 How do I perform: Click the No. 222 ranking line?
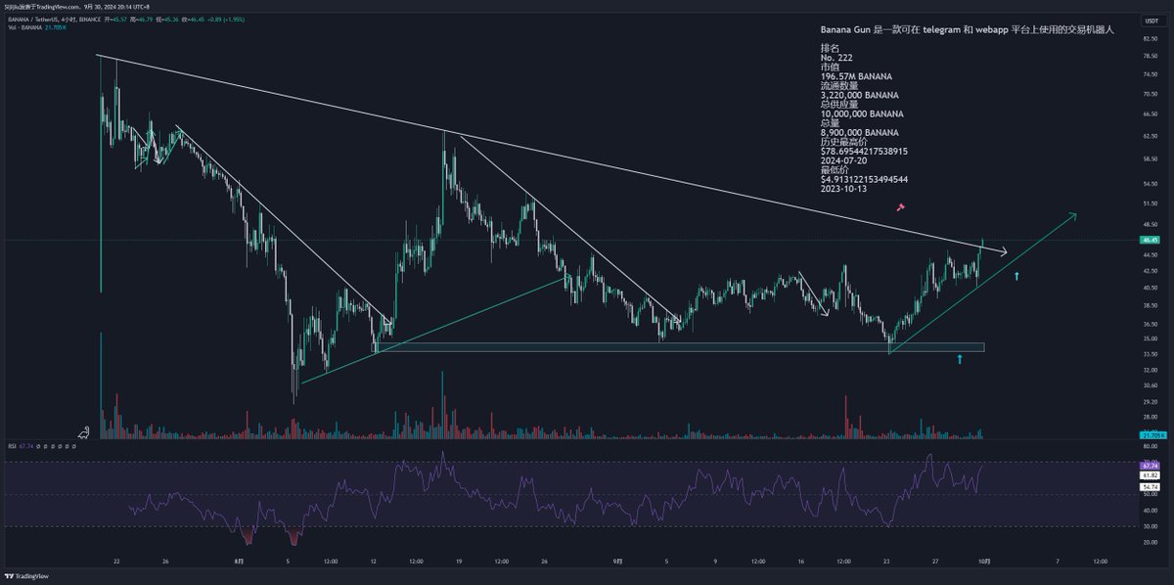click(837, 58)
